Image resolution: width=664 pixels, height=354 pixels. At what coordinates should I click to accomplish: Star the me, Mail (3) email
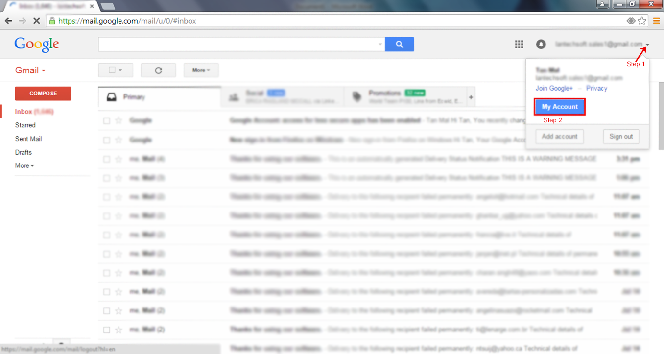(119, 178)
